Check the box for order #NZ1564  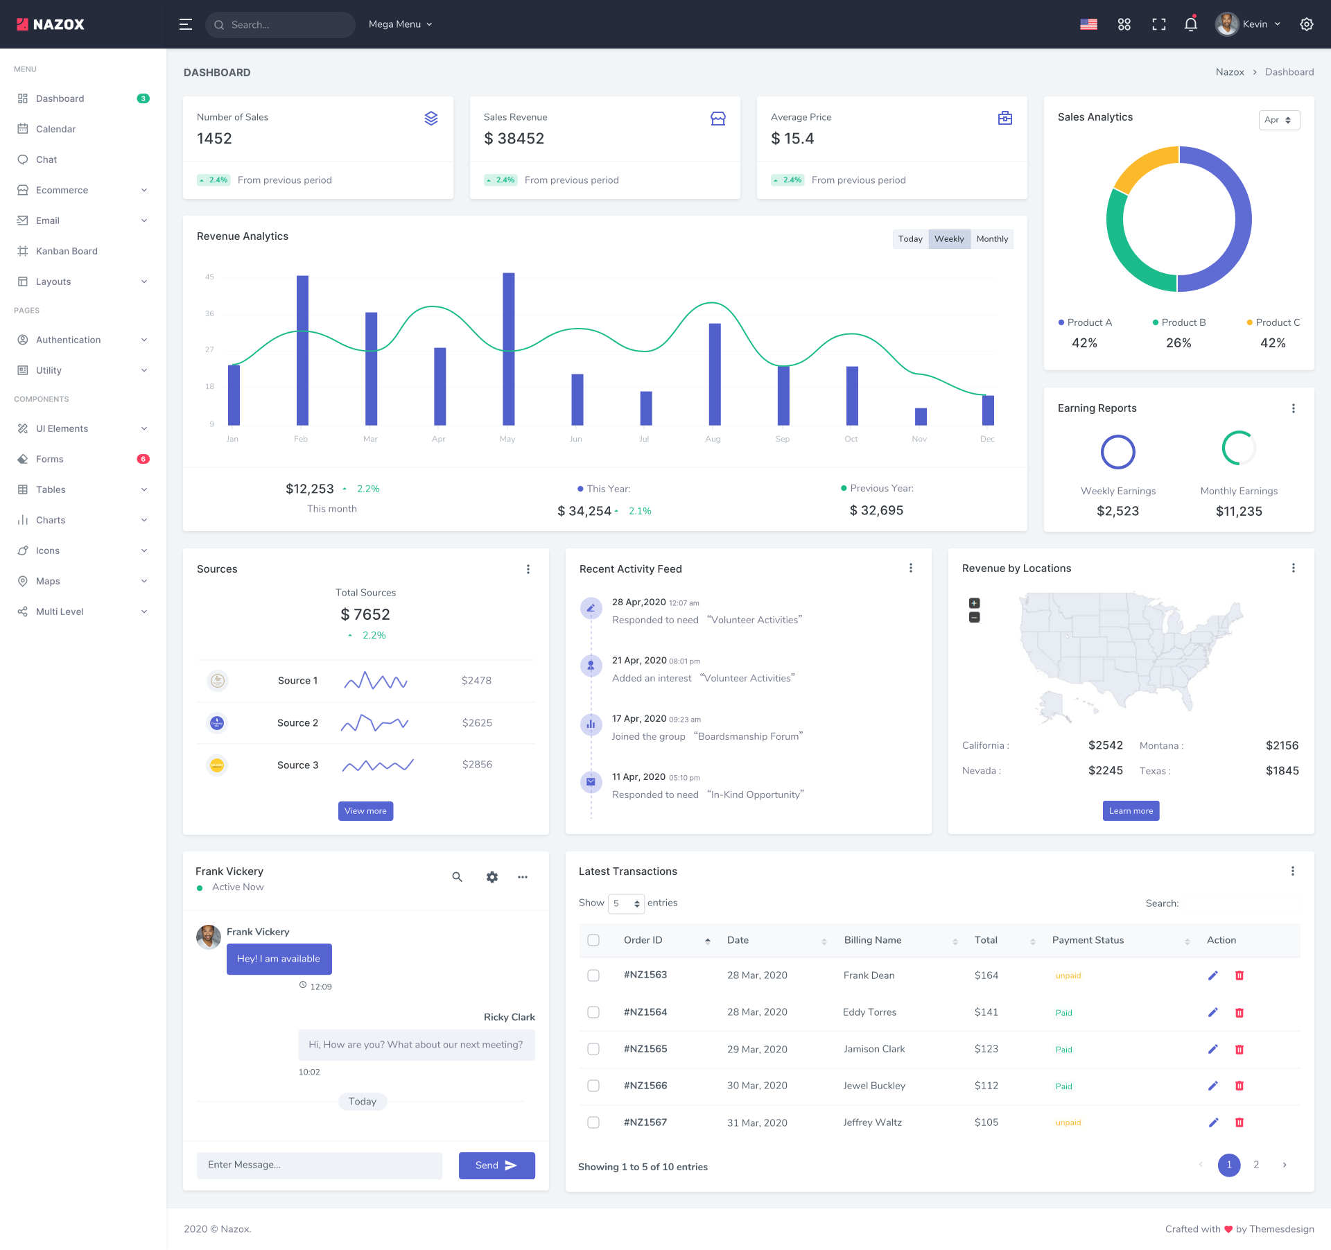(x=593, y=1012)
